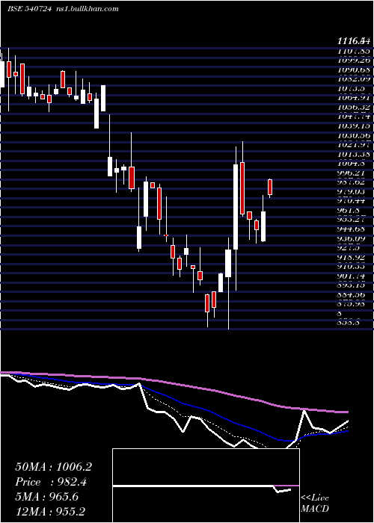Select the 50MA : 1006.2 readout
Screen dimensions: 374x523
(53, 467)
